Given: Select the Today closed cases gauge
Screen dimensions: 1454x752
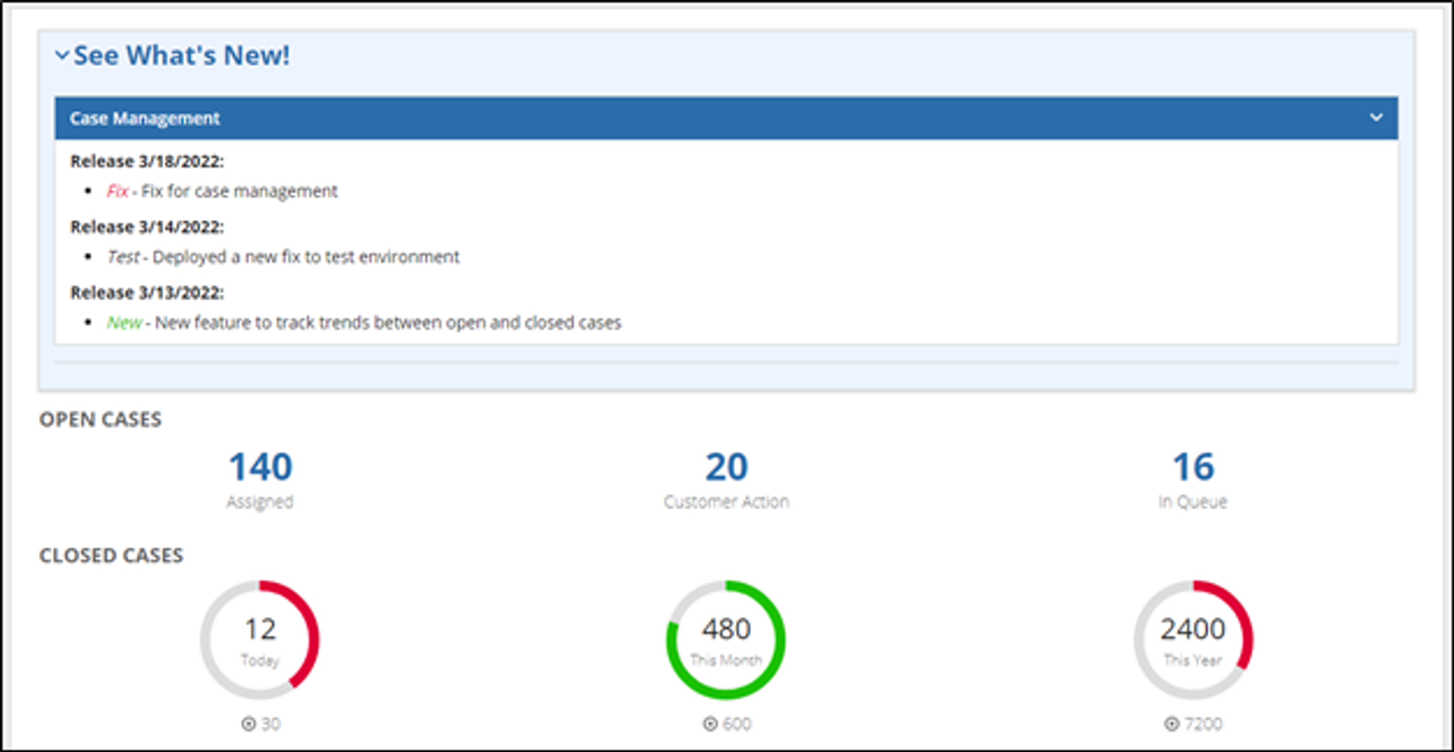Looking at the screenshot, I should [260, 640].
